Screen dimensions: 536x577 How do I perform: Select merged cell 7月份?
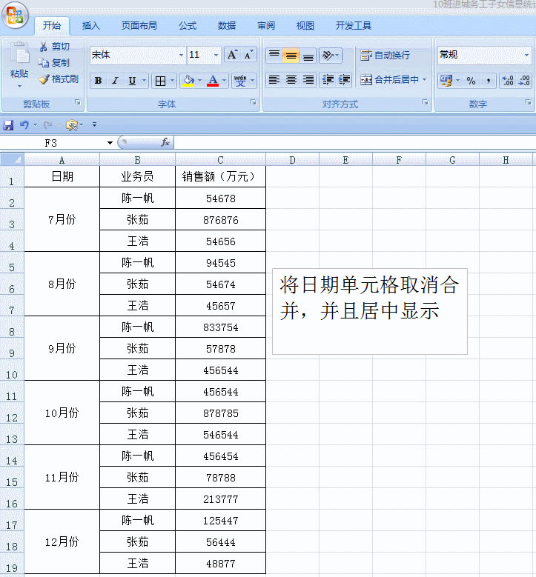62,219
